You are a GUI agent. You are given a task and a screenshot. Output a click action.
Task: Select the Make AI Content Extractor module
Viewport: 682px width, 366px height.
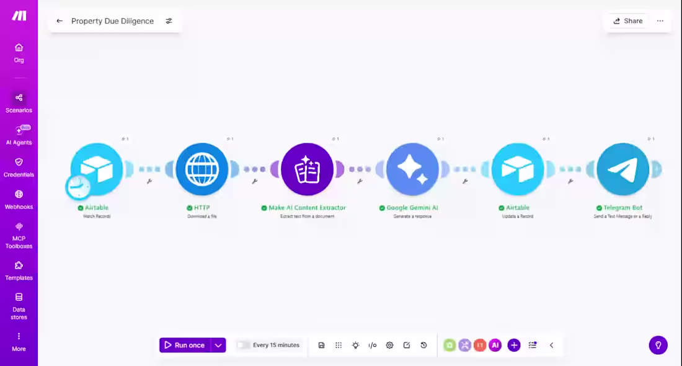(307, 169)
